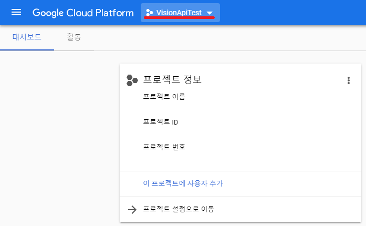Switch to the 대시보드 tab

click(x=27, y=37)
